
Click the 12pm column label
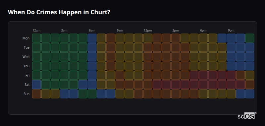point(148,31)
